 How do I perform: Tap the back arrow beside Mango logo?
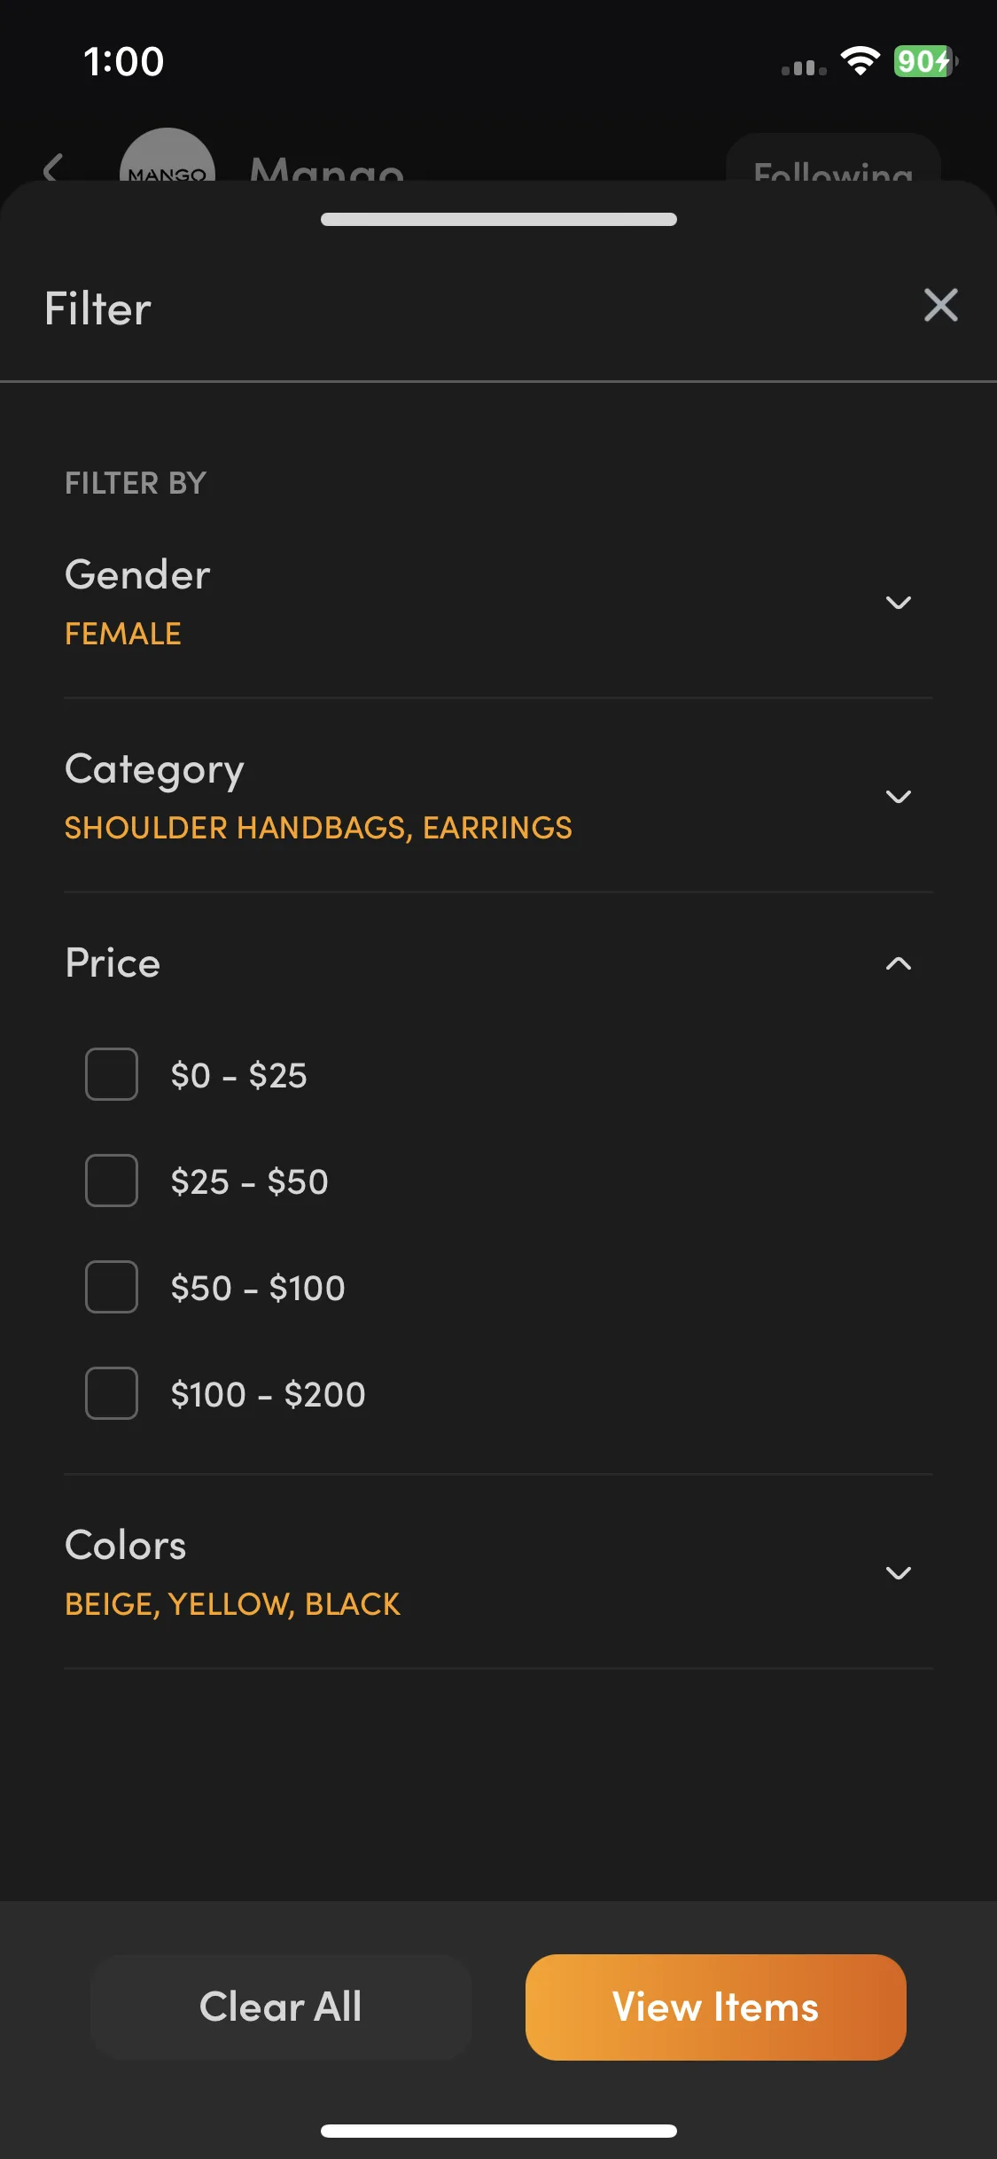point(53,167)
